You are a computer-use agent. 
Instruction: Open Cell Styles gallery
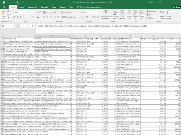point(122,15)
